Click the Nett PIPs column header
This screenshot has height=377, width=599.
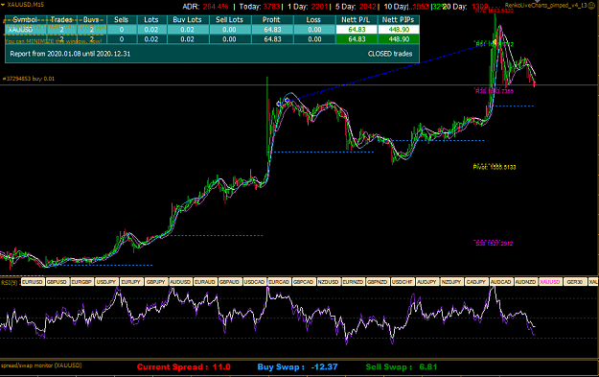(399, 20)
